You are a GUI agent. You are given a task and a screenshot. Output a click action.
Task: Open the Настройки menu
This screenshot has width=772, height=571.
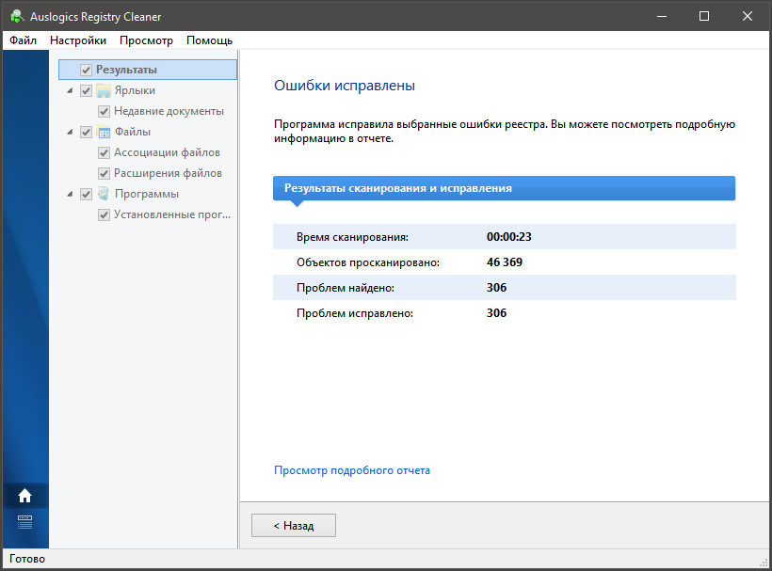(x=78, y=40)
